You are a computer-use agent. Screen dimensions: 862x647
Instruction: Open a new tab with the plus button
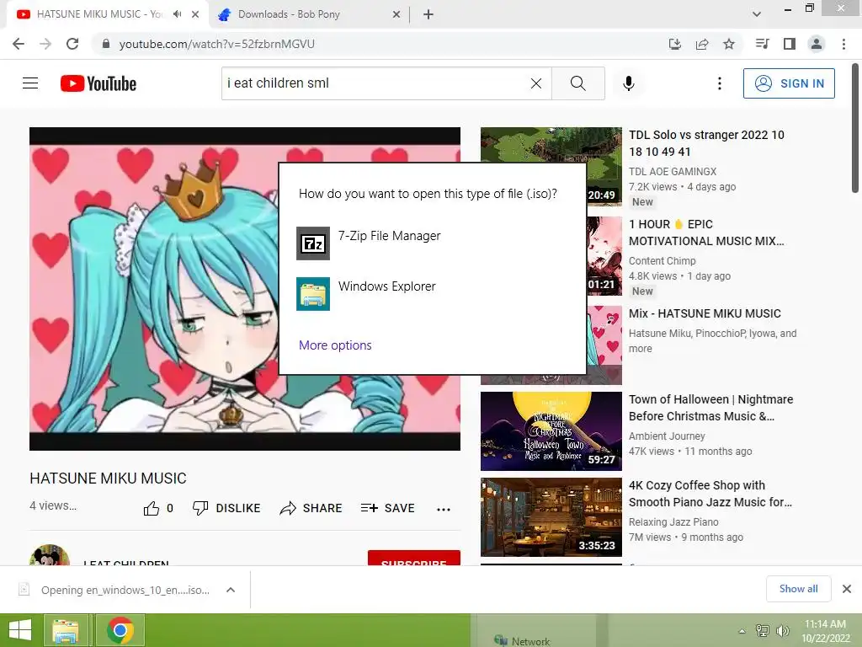[x=428, y=14]
